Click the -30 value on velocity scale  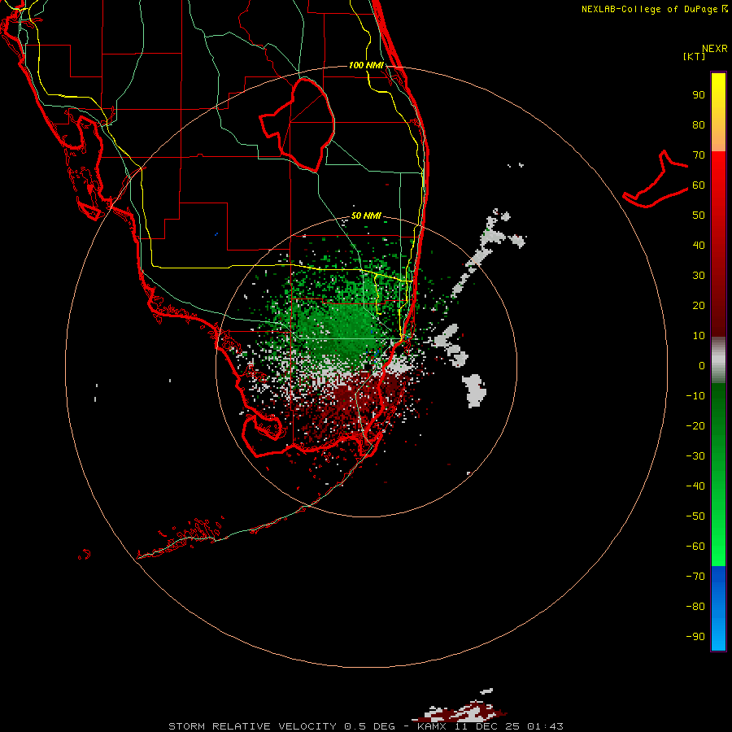click(x=695, y=456)
